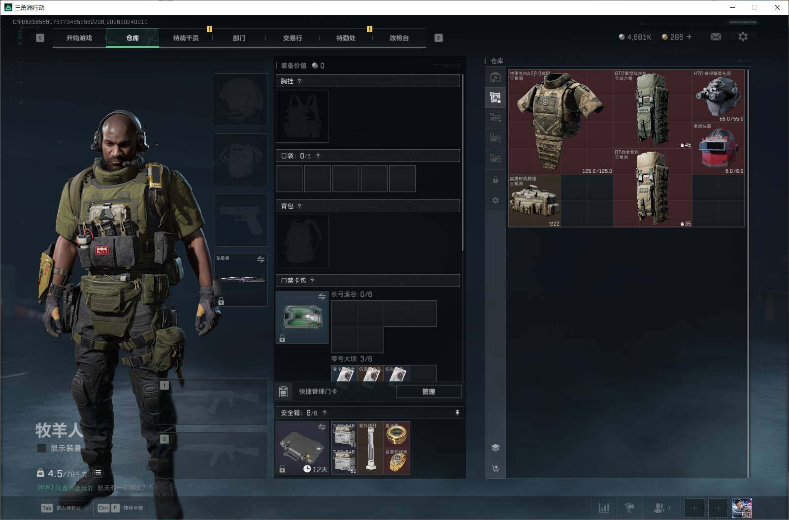The width and height of the screenshot is (789, 520).
Task: Open the settings gear in top bar
Action: [743, 37]
